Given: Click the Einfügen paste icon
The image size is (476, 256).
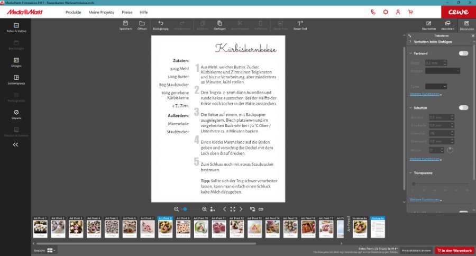Looking at the screenshot, I should click(219, 23).
